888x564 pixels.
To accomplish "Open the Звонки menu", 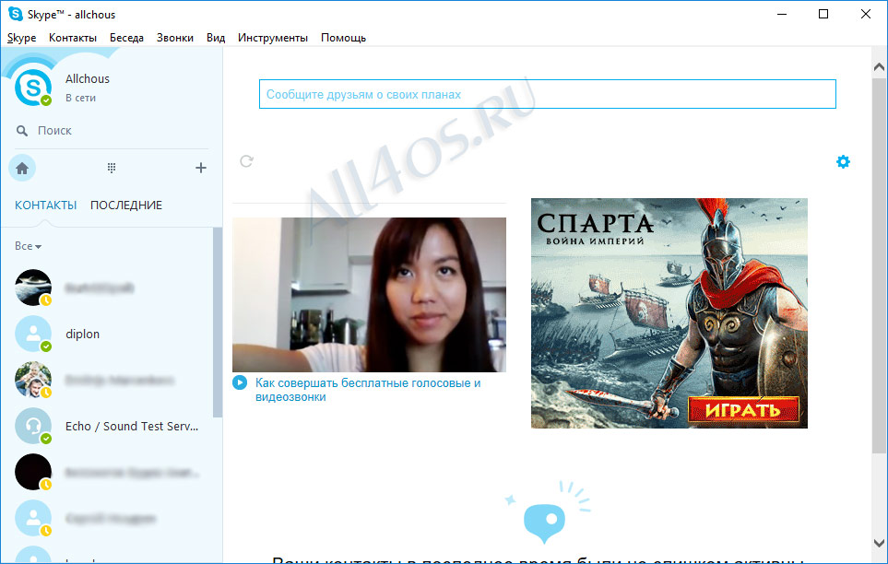I will point(175,38).
